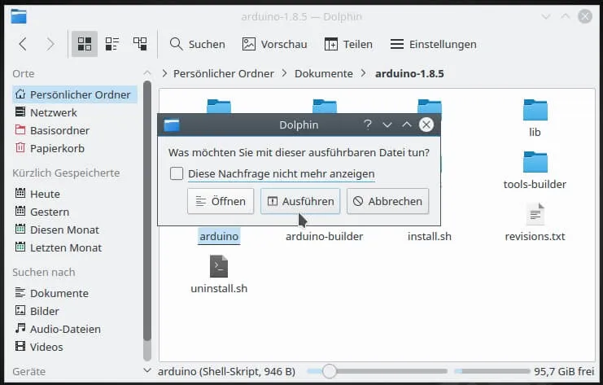Image resolution: width=603 pixels, height=385 pixels.
Task: Toggle Teilen split view
Action: tap(348, 44)
